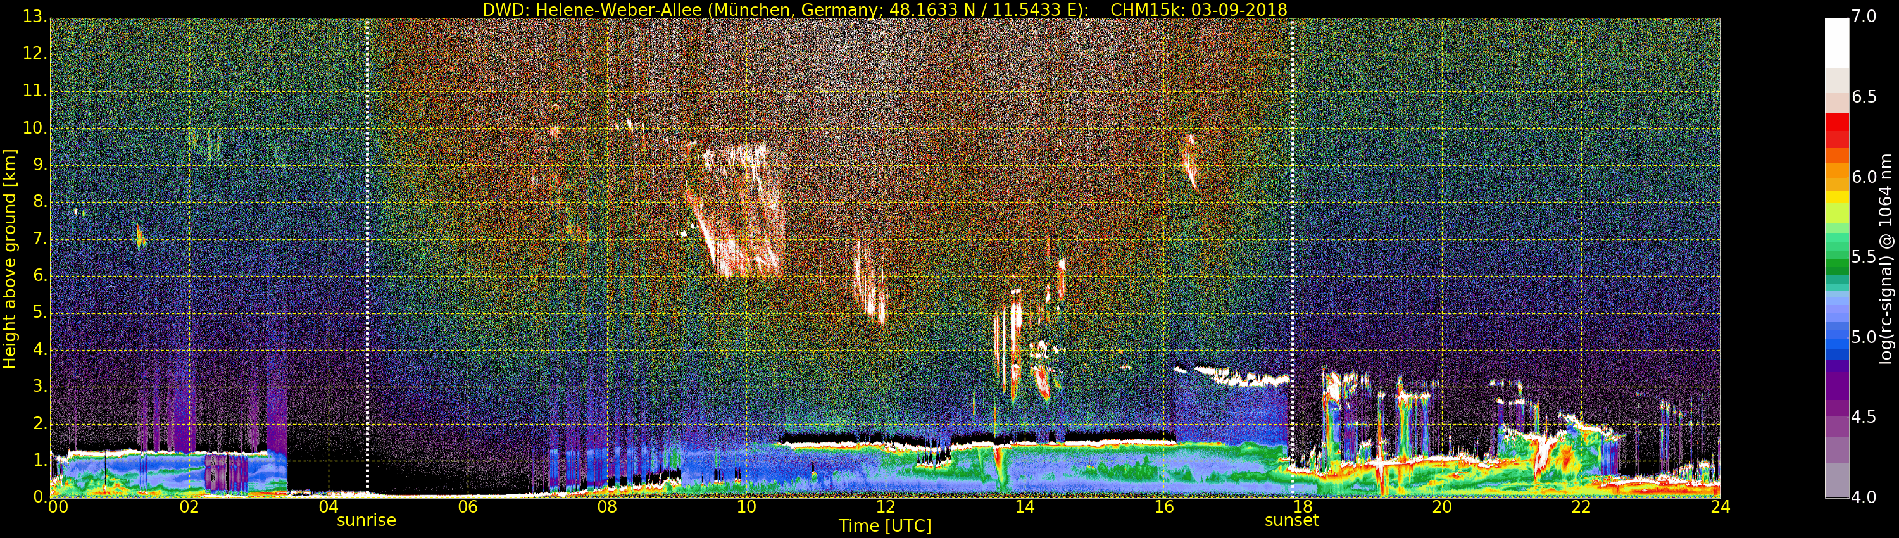Click the time-axis tick label "04"
1899x538 pixels.
pyautogui.click(x=328, y=507)
